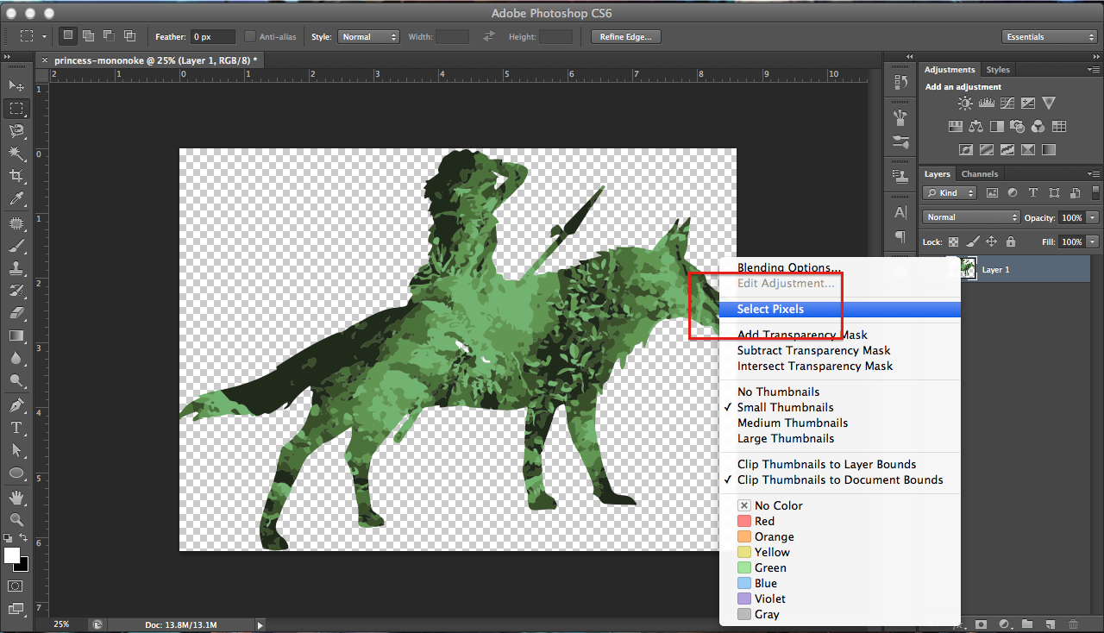
Task: Select the Brush tool
Action: coord(16,246)
